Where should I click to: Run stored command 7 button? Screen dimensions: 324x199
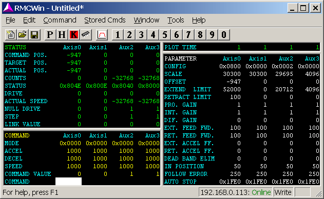pyautogui.click(x=188, y=34)
